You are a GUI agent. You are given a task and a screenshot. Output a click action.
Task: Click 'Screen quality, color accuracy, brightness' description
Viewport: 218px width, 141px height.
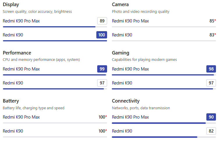[x=37, y=12]
